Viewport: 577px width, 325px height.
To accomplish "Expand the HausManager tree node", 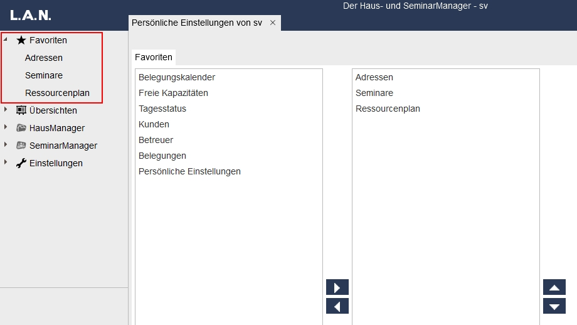I will (x=6, y=128).
